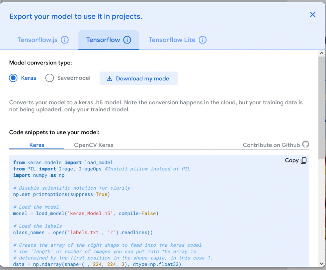
Task: Close the export dialog with the X
Action: click(x=313, y=15)
